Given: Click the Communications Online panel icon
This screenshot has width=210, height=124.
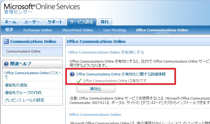Looking at the screenshot, I should coord(6,41).
